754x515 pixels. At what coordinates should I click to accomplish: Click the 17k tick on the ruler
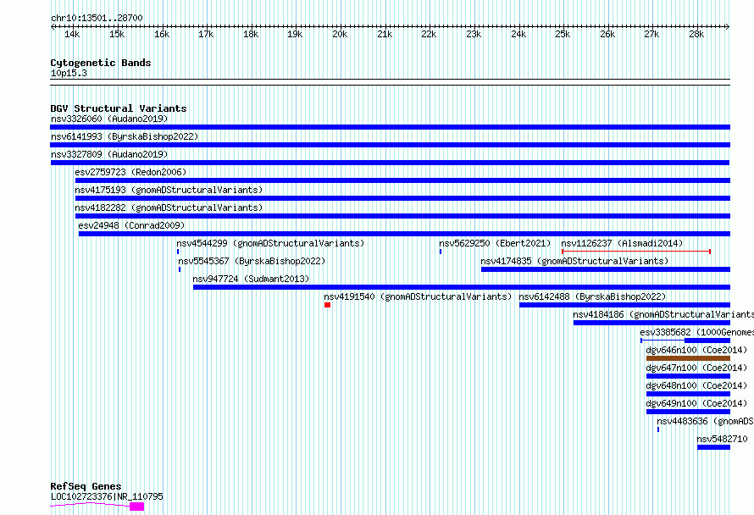[206, 34]
